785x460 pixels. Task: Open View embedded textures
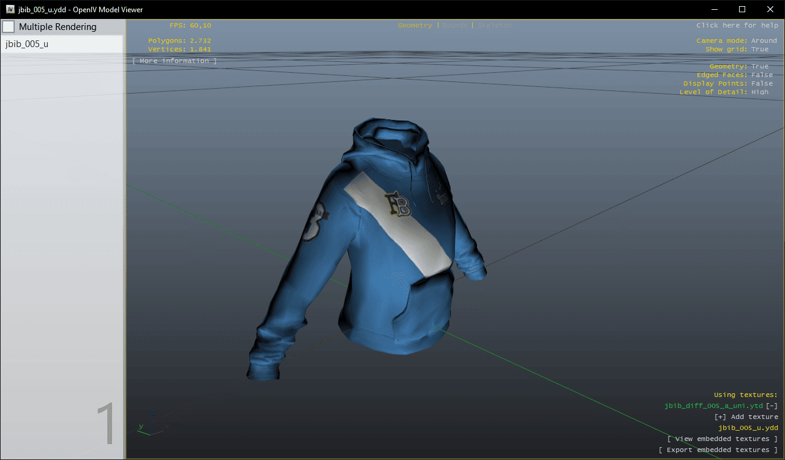coord(722,439)
